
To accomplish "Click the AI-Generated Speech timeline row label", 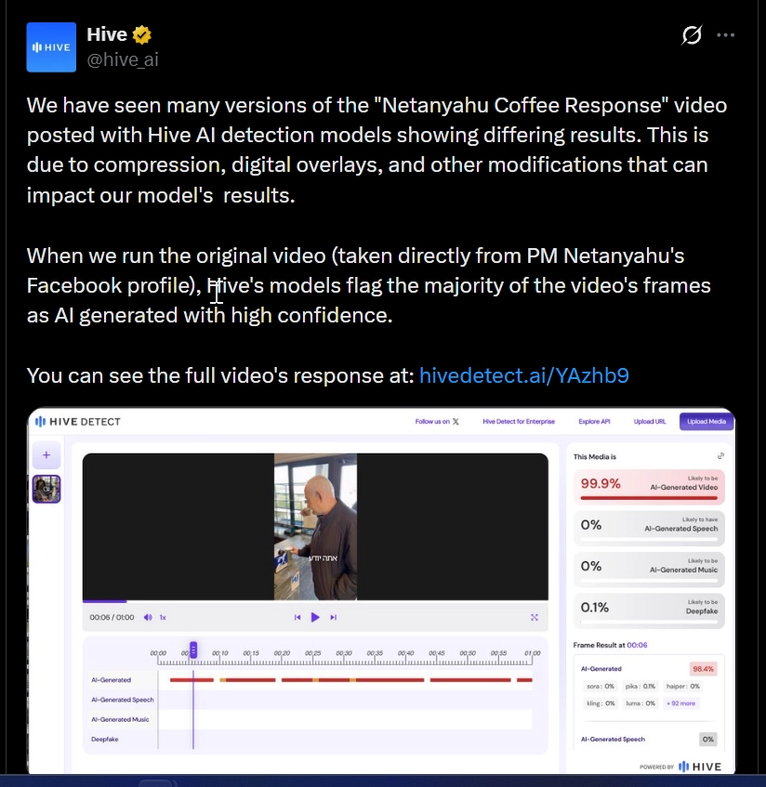I will [122, 700].
